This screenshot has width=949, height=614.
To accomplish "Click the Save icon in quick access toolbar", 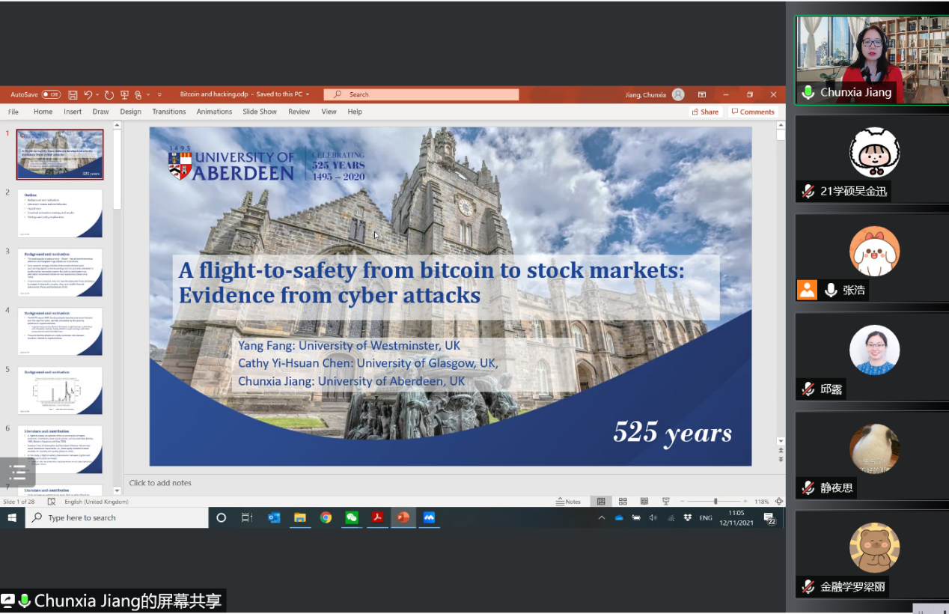I will [x=73, y=95].
